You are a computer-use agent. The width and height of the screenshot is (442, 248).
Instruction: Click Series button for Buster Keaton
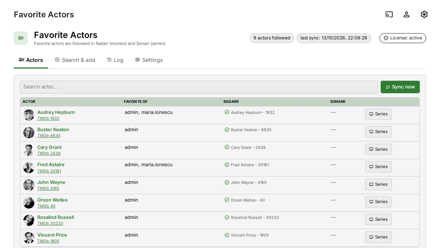tap(378, 132)
